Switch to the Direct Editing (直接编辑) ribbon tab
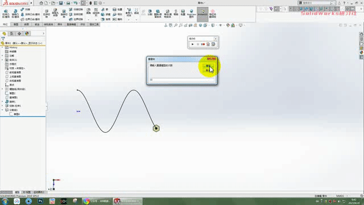 coord(71,24)
